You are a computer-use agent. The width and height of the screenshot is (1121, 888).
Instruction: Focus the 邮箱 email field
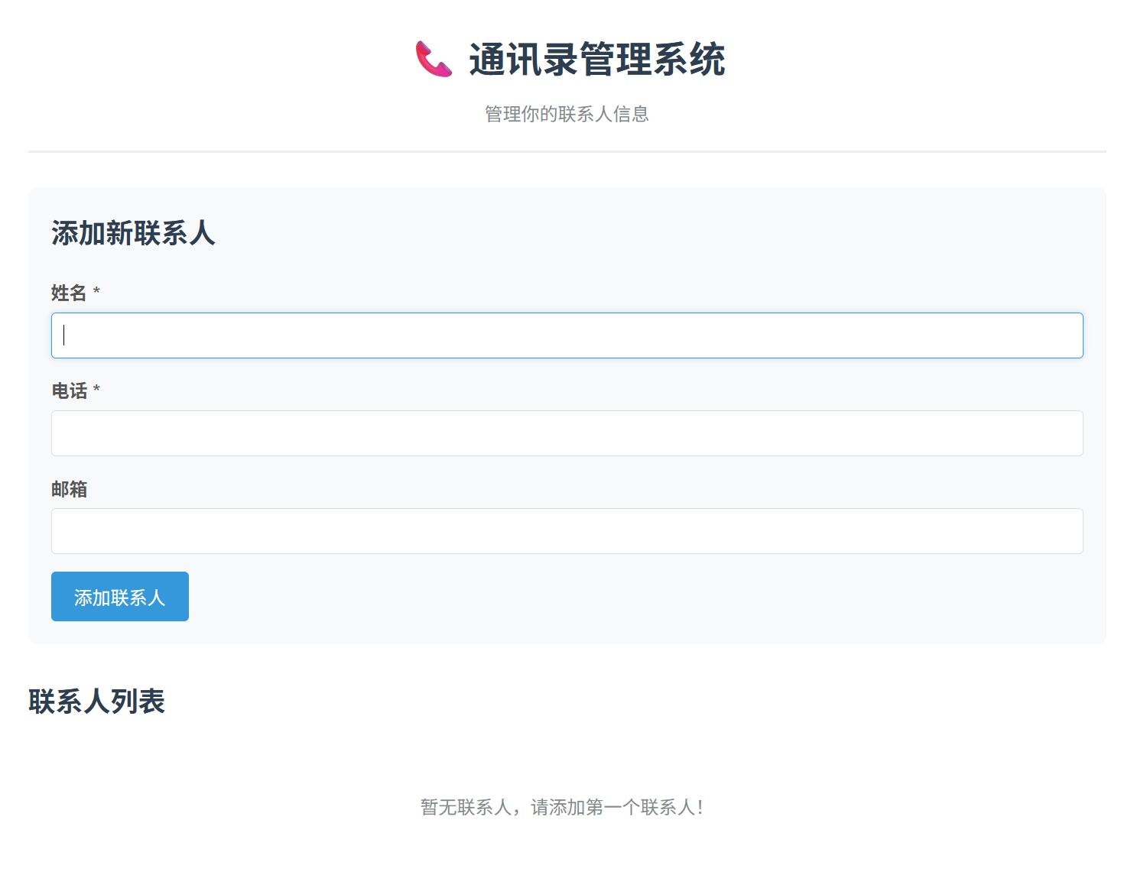pos(567,530)
